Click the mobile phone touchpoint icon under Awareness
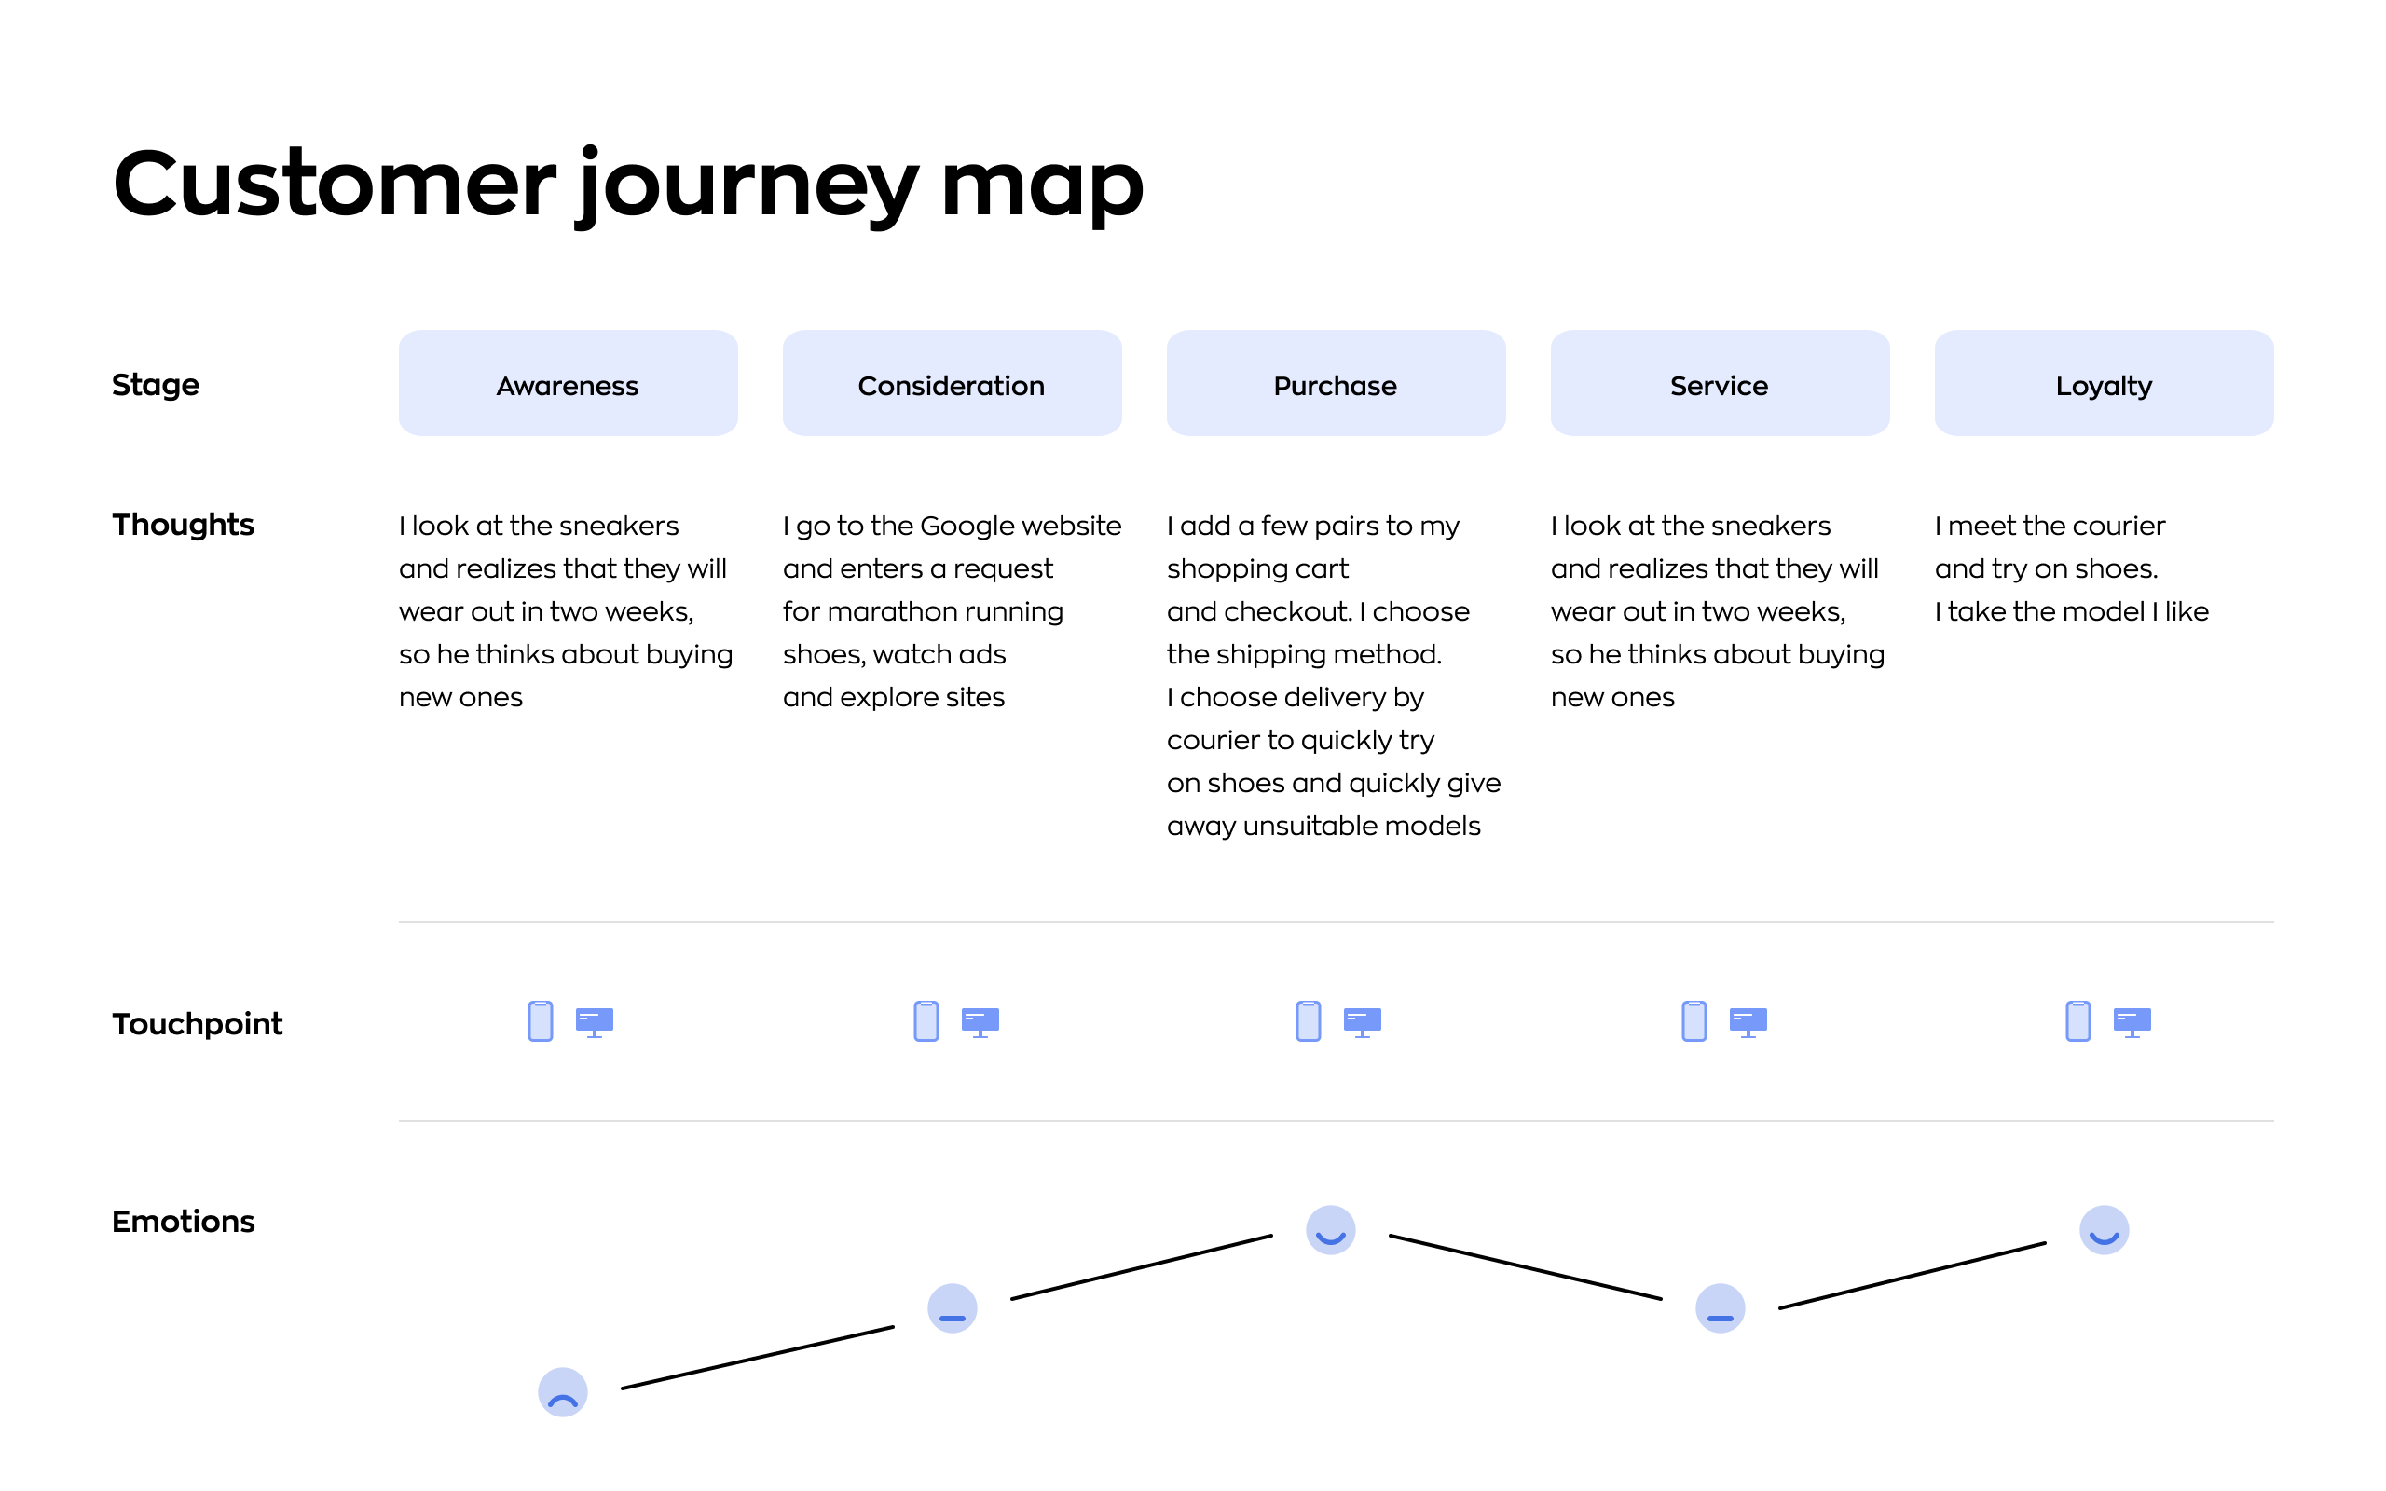 coord(540,1022)
